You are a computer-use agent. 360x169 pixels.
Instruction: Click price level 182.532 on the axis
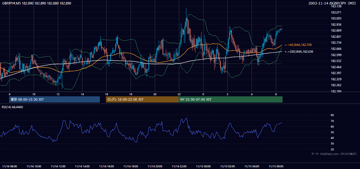pos(336,61)
